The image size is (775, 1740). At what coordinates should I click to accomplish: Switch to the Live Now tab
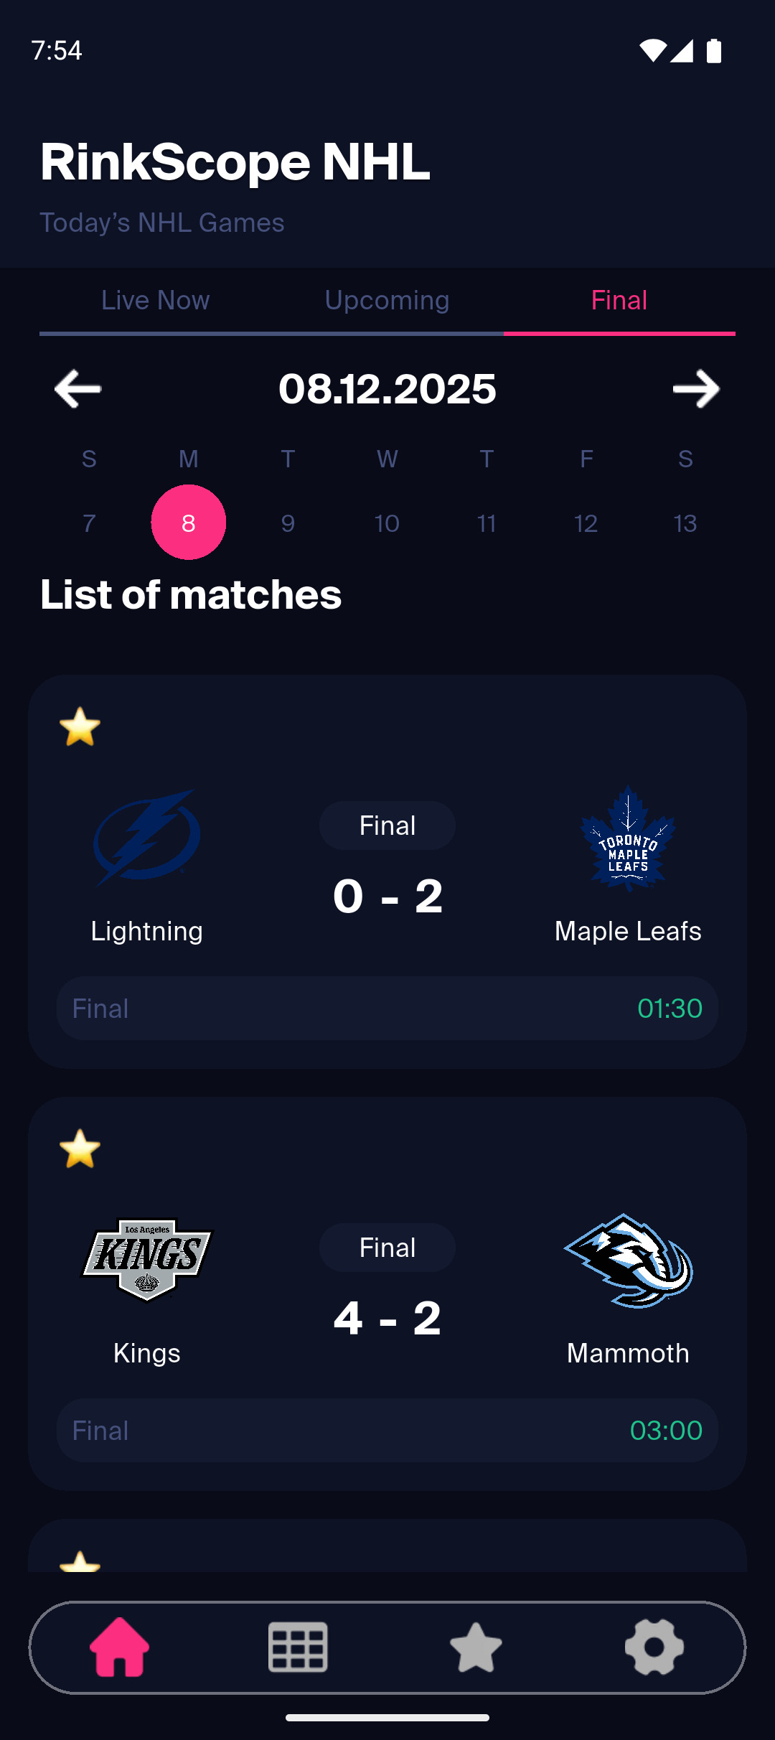155,300
